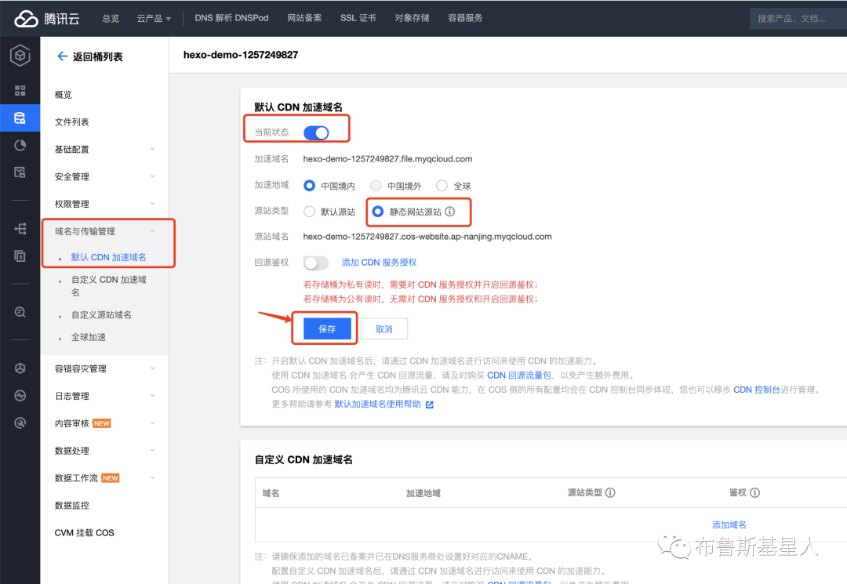Expand 容错容灾管理 section

point(104,368)
